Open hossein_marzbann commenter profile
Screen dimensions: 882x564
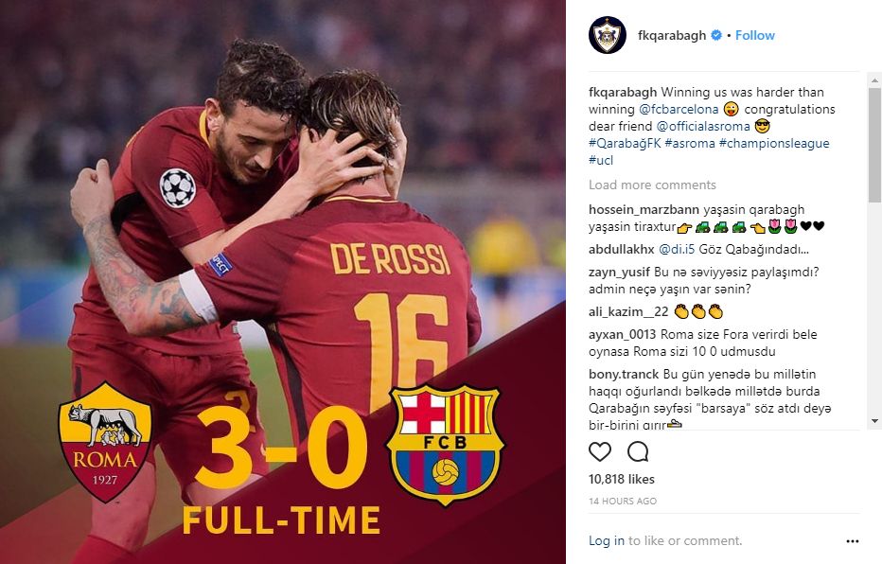(x=644, y=210)
